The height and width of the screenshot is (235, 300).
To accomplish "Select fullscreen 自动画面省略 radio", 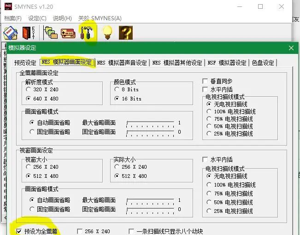I will pos(50,123).
